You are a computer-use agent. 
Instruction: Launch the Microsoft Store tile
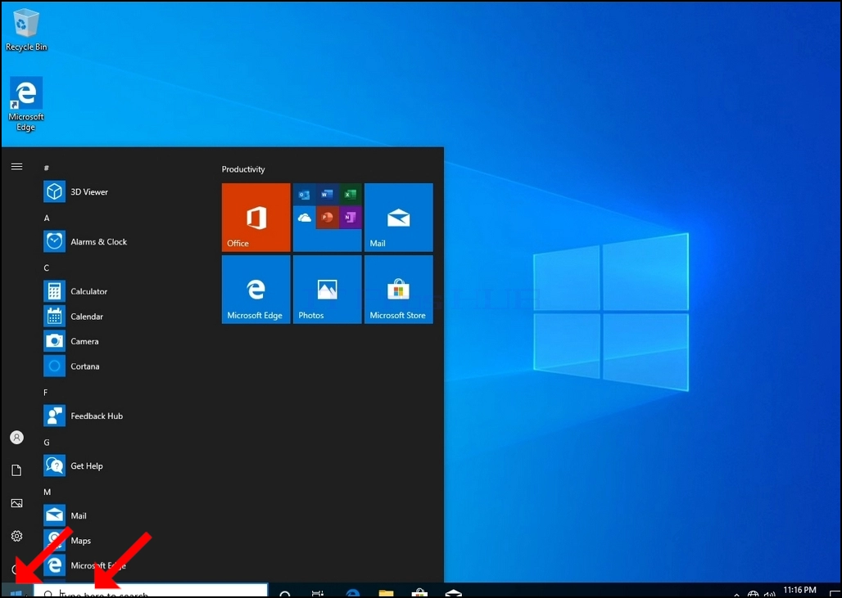point(398,290)
